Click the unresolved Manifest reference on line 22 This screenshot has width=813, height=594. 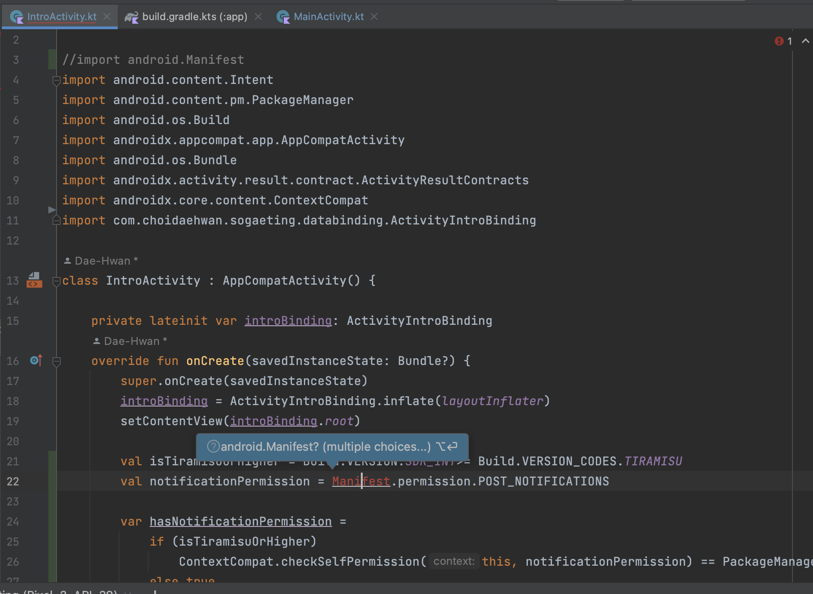[x=361, y=481]
